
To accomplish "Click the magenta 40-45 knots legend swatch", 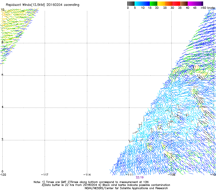I will pyautogui.click(x=191, y=4).
